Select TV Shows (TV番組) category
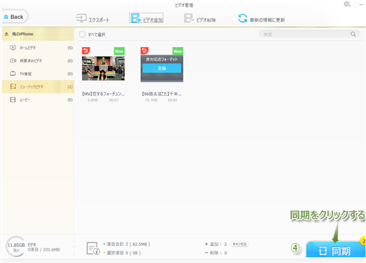Viewport: 366px width, 263px height. click(x=31, y=74)
